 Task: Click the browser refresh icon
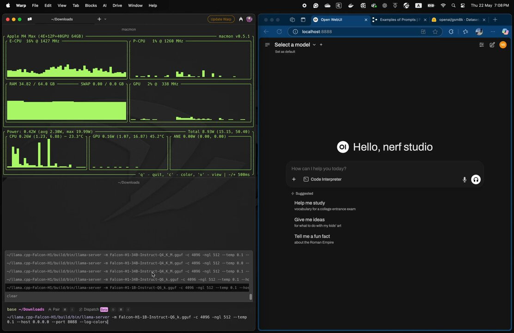coord(279,31)
